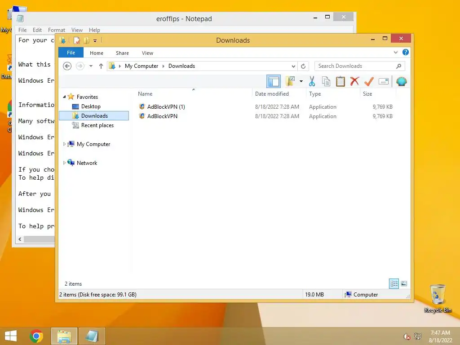Sort by the Type column header
460x345 pixels.
tap(315, 94)
